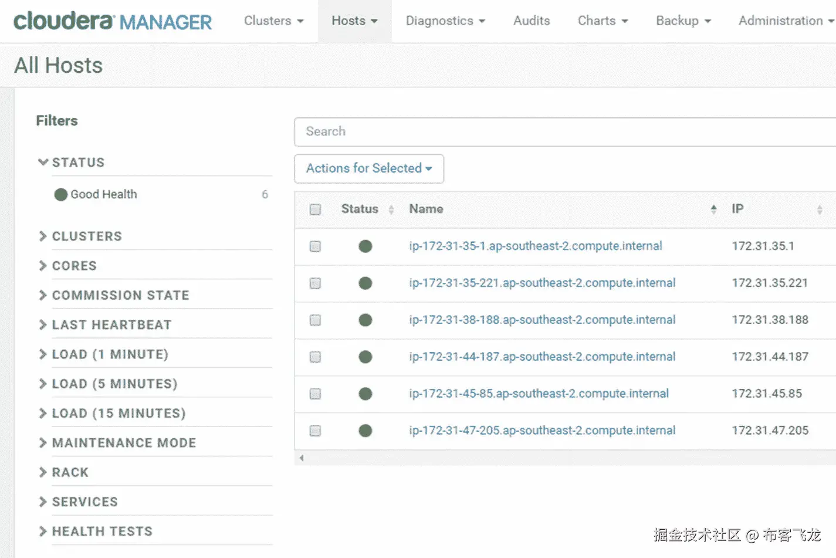The height and width of the screenshot is (558, 836).
Task: Check the box for ip-172-31-38-188 host
Action: pos(315,320)
